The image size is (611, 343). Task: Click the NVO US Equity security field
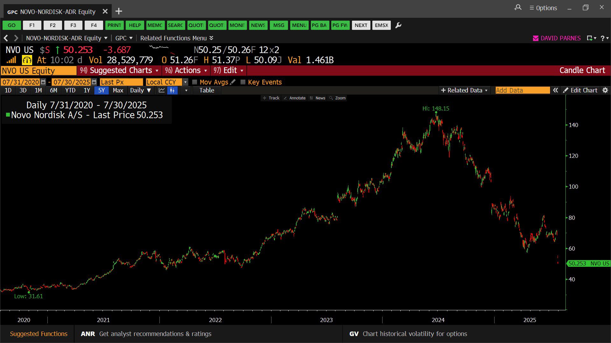point(39,71)
